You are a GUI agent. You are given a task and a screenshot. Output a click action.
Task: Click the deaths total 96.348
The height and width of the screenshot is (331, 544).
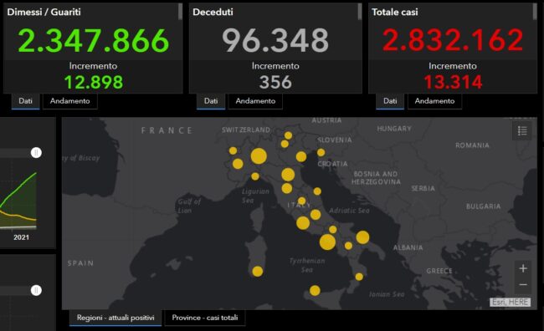pyautogui.click(x=275, y=41)
